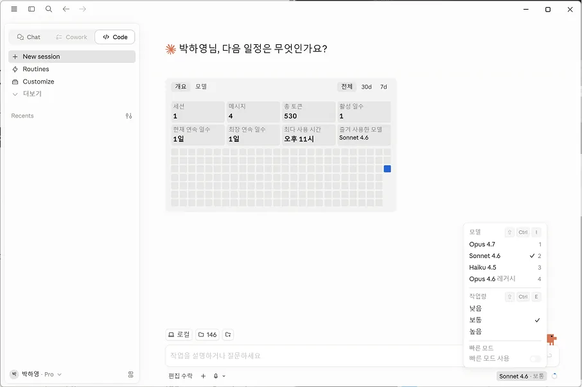Click the 현재 연속 일수 card
Screen dimensions: 582x387
point(198,135)
